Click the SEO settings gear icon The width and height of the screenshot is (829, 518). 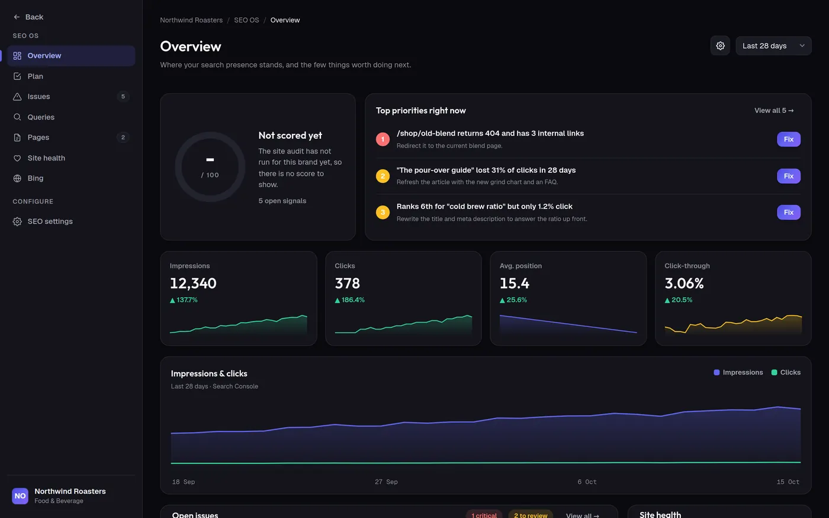pyautogui.click(x=17, y=221)
